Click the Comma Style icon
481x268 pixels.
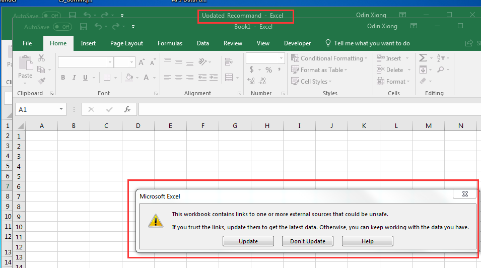[x=279, y=70]
